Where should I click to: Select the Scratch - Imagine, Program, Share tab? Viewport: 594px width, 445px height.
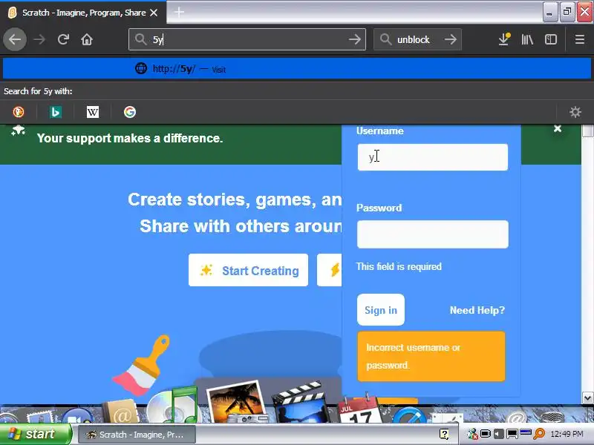pos(83,13)
